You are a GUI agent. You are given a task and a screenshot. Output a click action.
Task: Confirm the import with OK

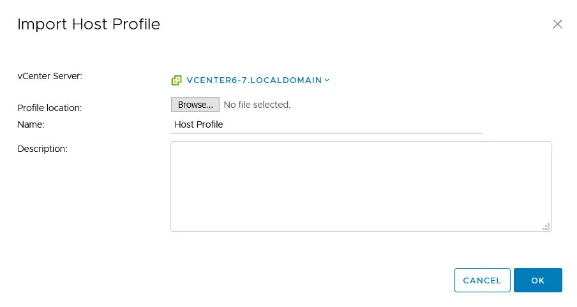[x=537, y=280]
